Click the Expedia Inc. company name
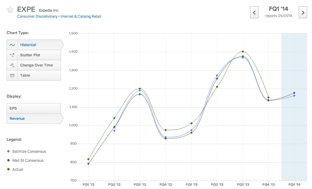The width and height of the screenshot is (312, 189). [49, 10]
